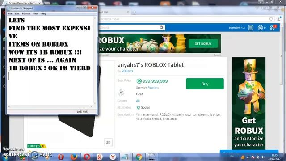Click the dashed-rectangle recorder taskbar icon
Image resolution: width=286 pixels, height=161 pixels.
point(152,157)
